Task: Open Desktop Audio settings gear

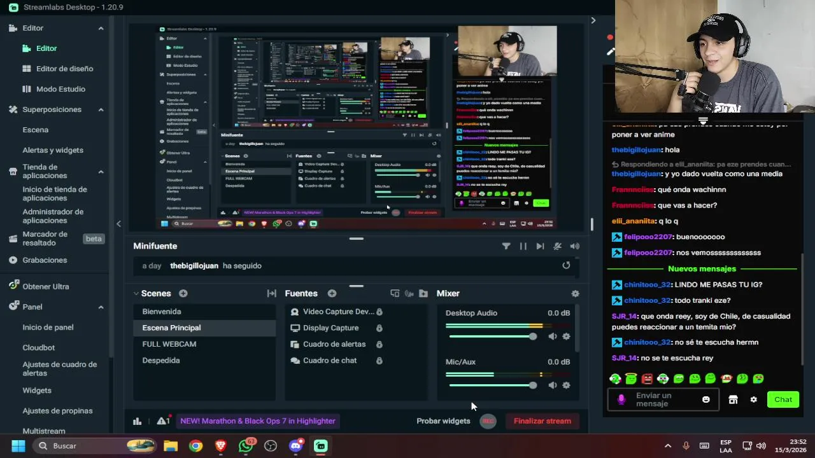Action: point(566,337)
